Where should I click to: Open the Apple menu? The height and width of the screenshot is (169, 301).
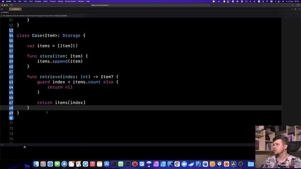click(3, 1)
